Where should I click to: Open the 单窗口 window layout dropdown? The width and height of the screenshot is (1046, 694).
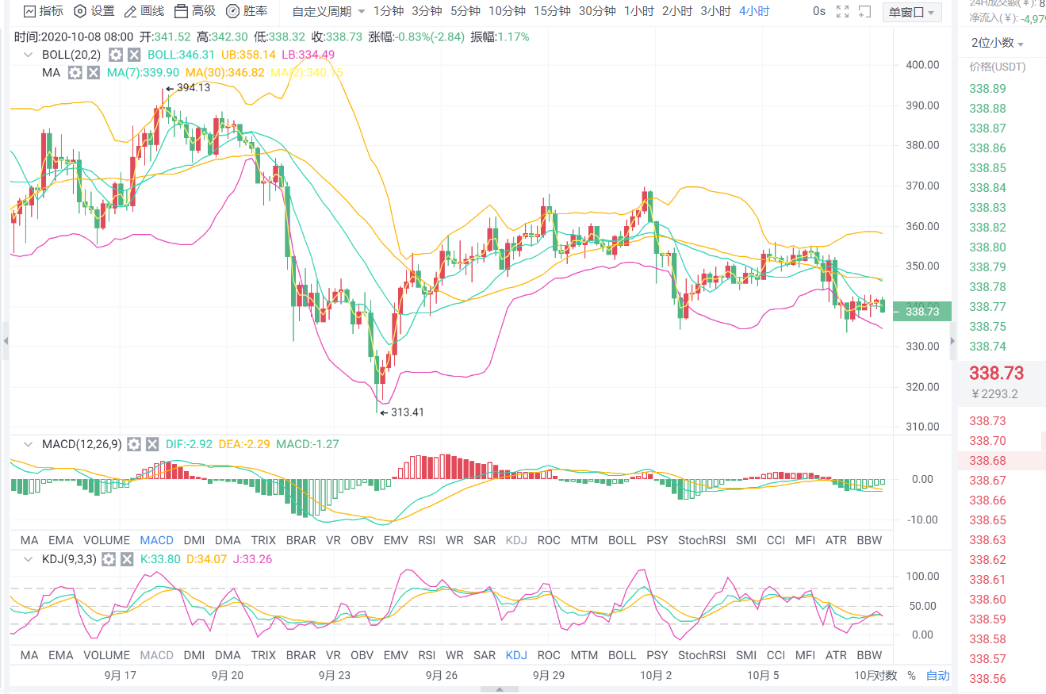[x=912, y=12]
